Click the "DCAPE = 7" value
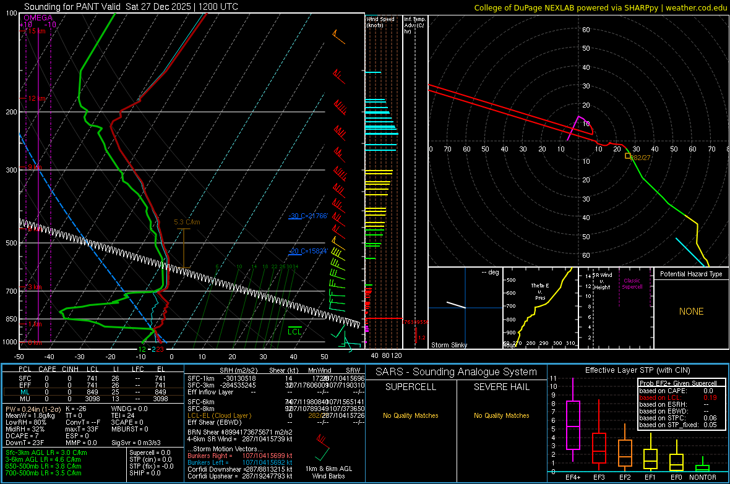Screen dimensions: 730x484 pos(22,436)
